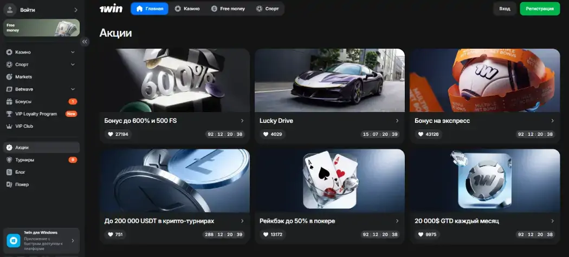Click the Бонусы notification badge
569x257 pixels.
tap(73, 102)
